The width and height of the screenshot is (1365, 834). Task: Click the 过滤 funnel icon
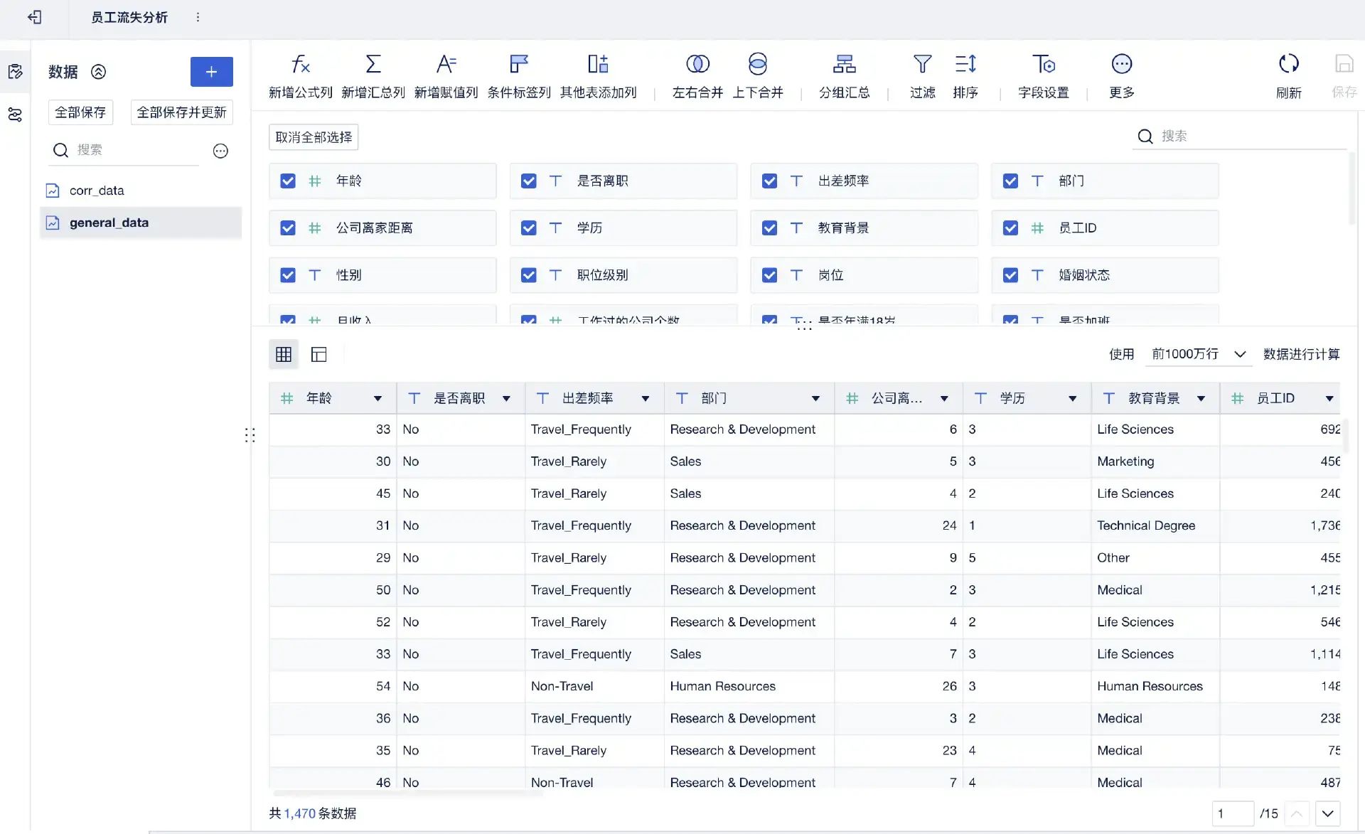922,65
